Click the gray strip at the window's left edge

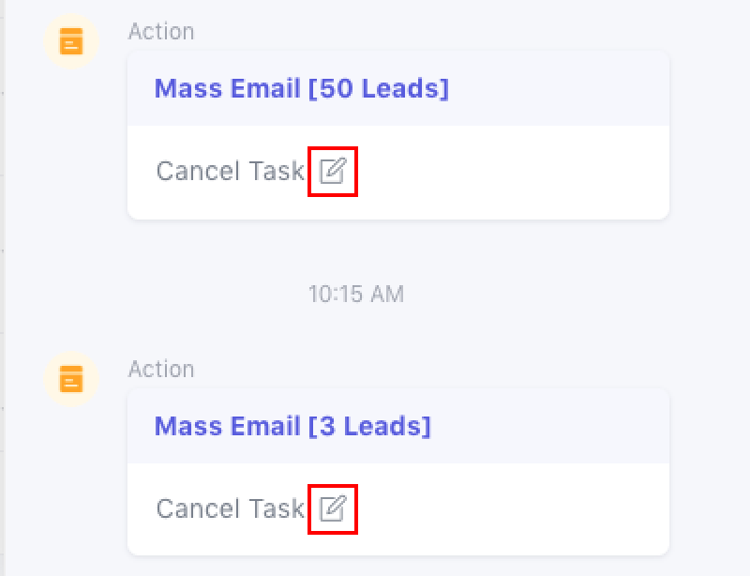pos(3,281)
